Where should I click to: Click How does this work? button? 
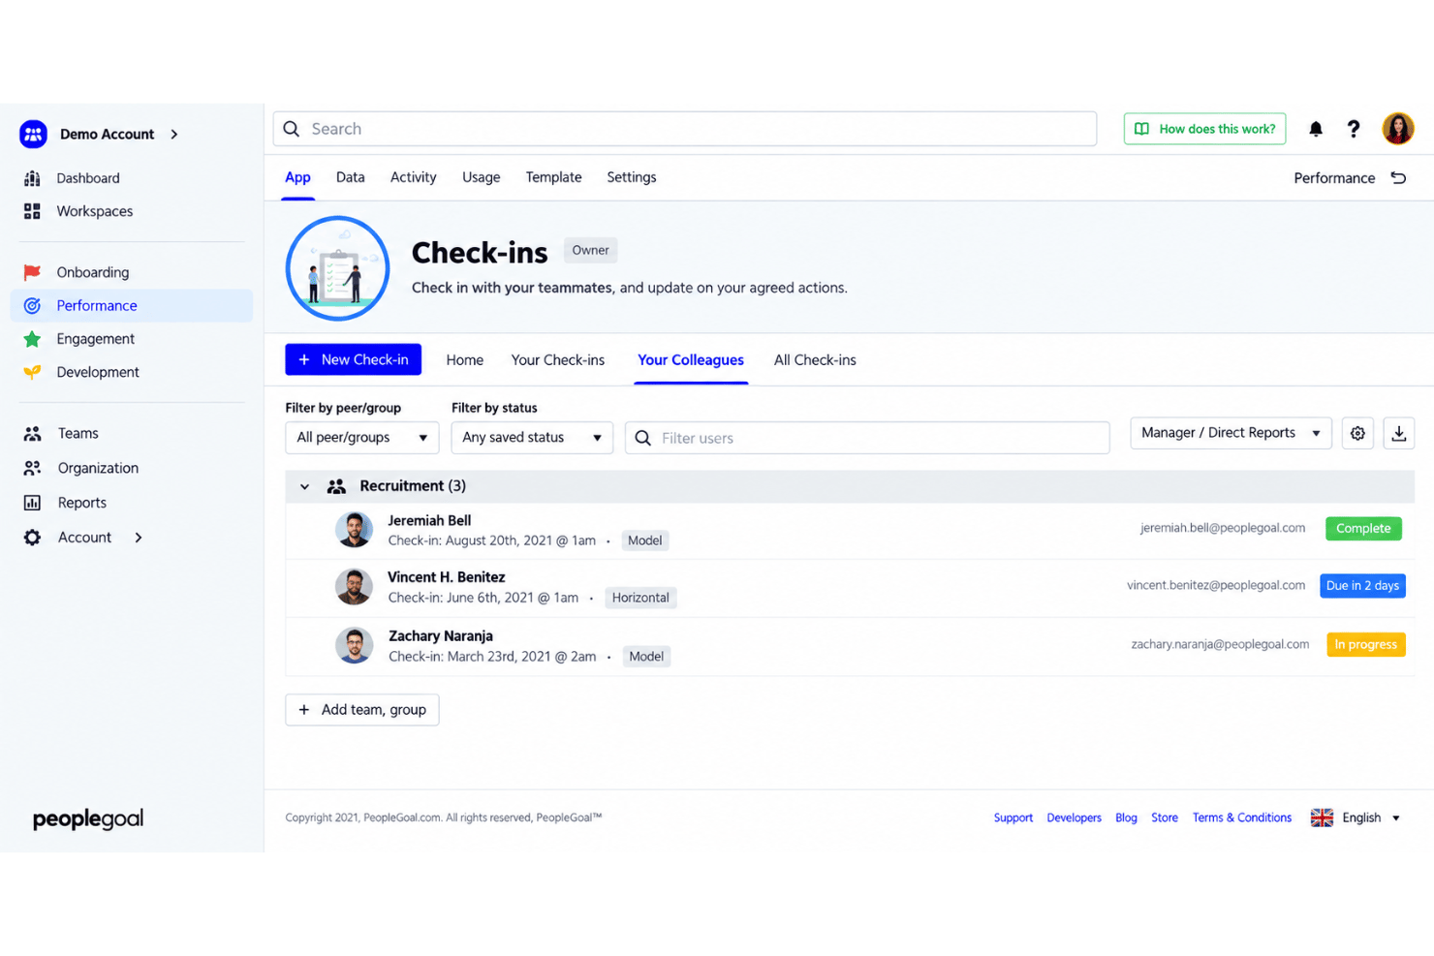point(1204,129)
